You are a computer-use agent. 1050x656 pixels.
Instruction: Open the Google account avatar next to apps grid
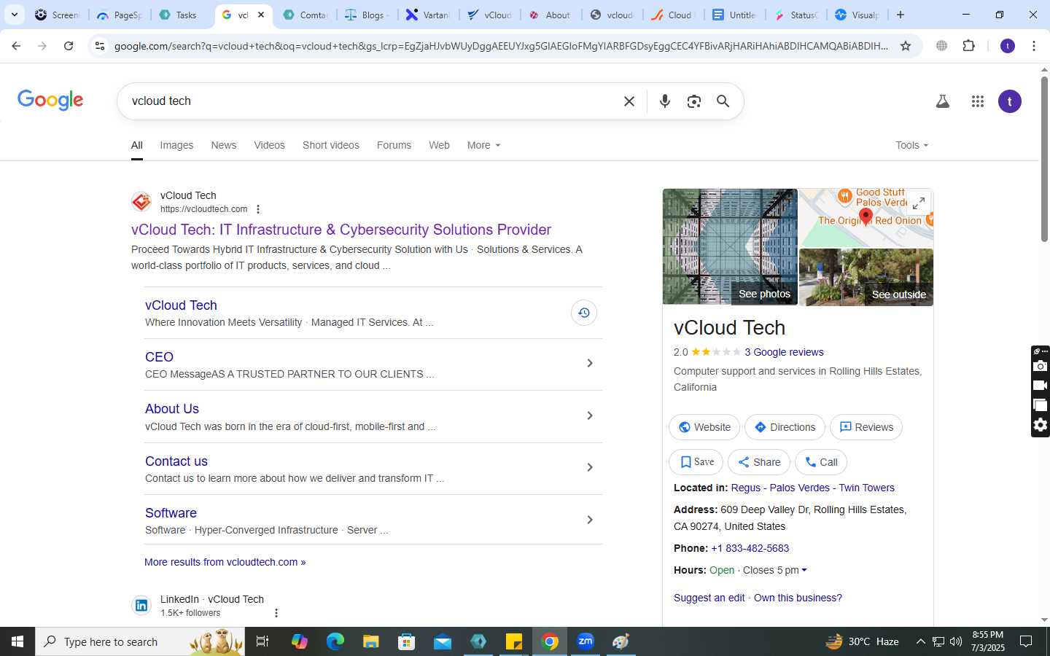click(x=1010, y=101)
